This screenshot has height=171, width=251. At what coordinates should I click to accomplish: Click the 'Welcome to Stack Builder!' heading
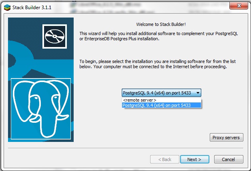(x=161, y=24)
